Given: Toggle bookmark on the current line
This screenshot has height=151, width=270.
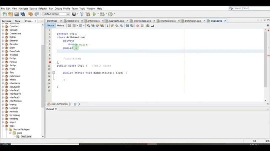Looking at the screenshot, I should tap(121, 26).
